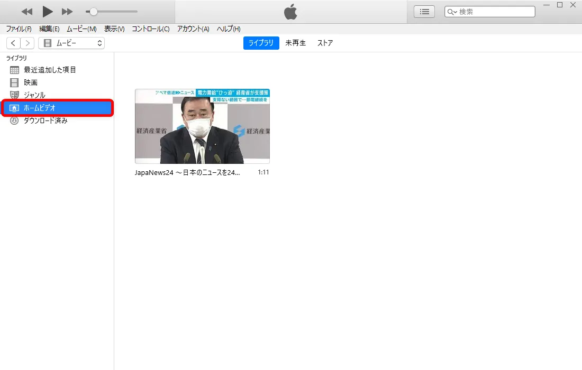Click the JapaNews24 video thumbnail
Screen dimensions: 582x370
point(202,126)
